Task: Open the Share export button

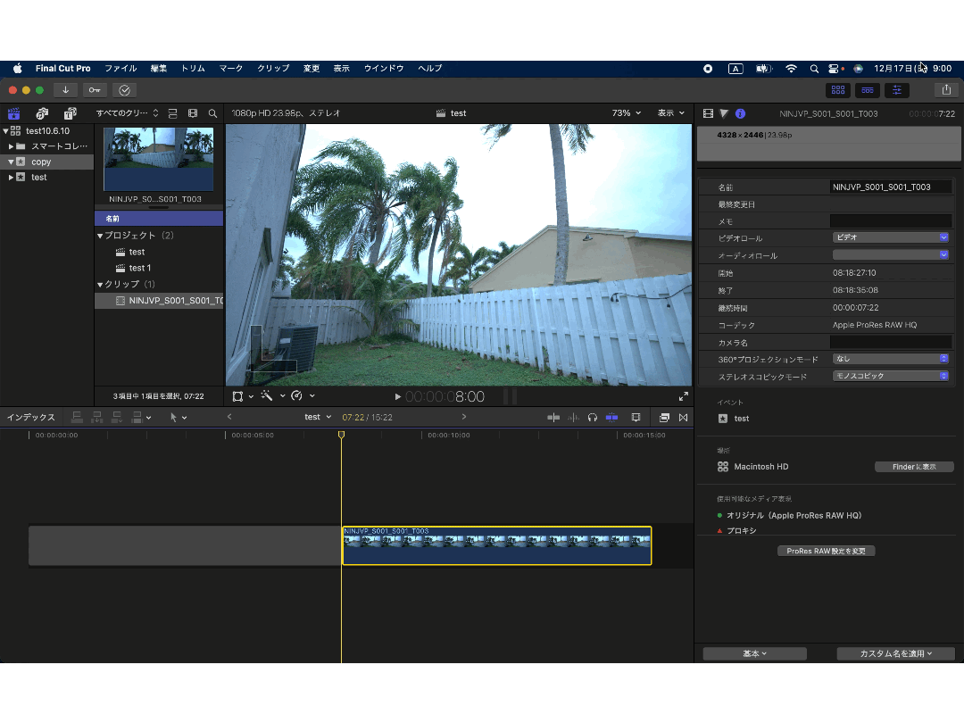Action: coord(945,90)
